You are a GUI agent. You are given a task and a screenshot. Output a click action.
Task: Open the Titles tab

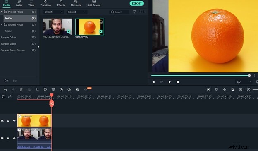tap(31, 3)
